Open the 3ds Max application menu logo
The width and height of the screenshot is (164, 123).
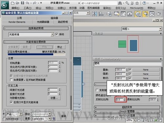coord(5,5)
